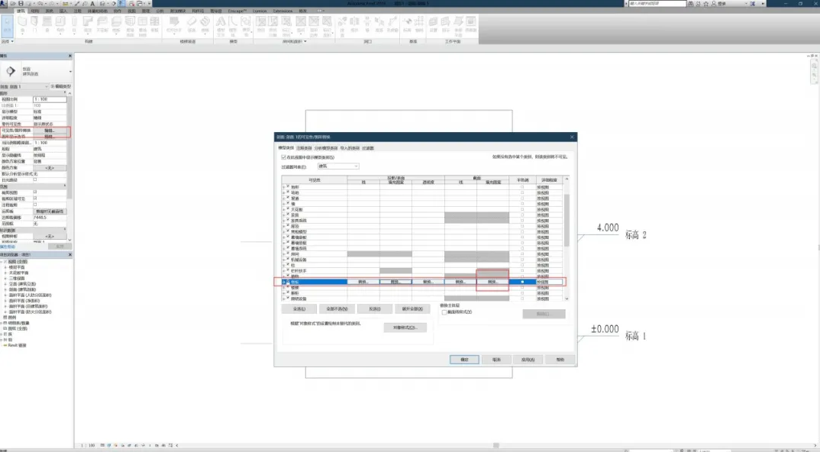Viewport: 820px width, 452px height.
Task: Toggle halftone checkbox on the selected 楼板 row
Action: 522,282
